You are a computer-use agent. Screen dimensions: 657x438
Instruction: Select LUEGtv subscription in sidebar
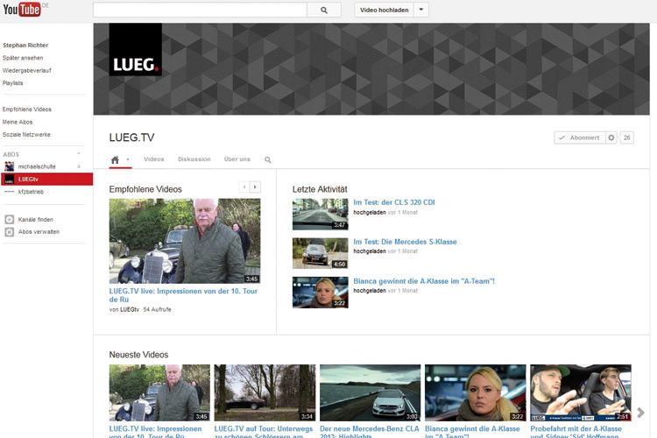click(46, 179)
